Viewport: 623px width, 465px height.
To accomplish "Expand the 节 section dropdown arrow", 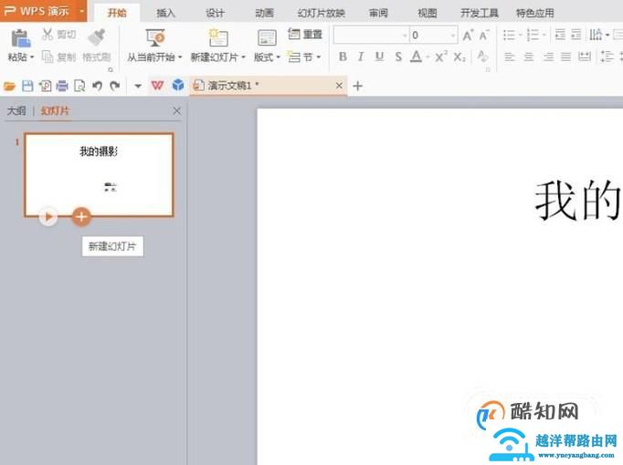I will [319, 57].
